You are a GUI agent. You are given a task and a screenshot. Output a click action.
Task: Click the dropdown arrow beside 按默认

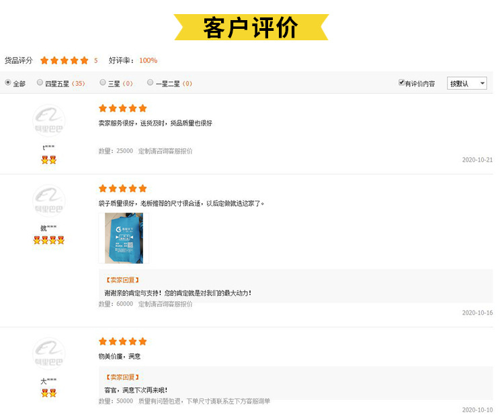482,83
